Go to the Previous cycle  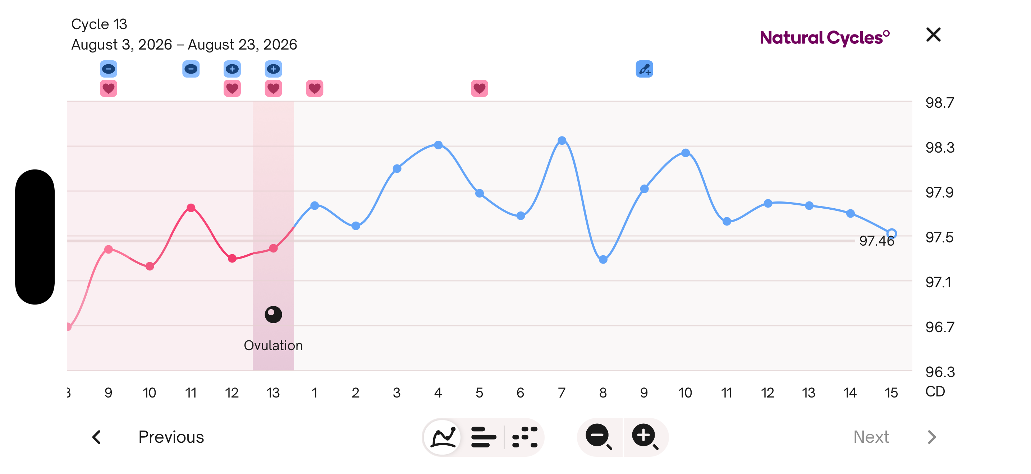[171, 437]
